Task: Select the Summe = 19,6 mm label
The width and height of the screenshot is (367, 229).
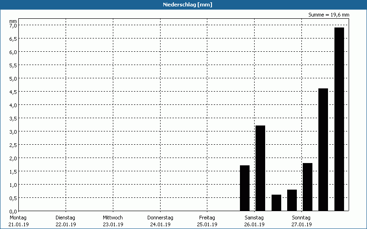Action: click(x=328, y=15)
